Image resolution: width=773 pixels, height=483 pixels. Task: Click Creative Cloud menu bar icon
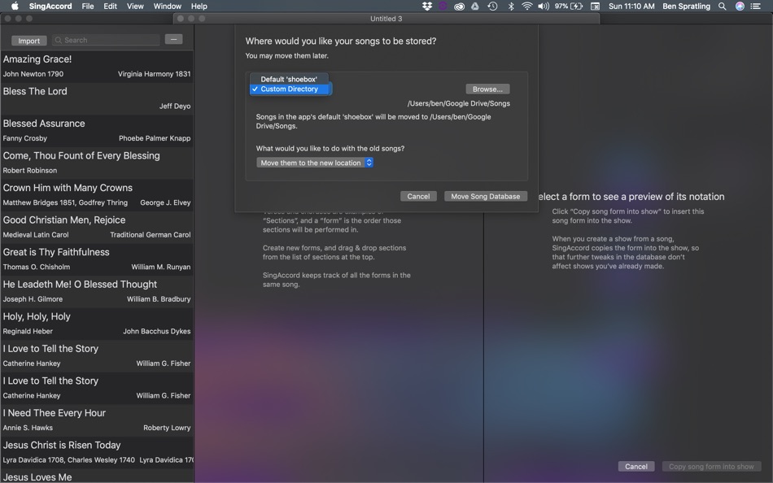coord(459,6)
